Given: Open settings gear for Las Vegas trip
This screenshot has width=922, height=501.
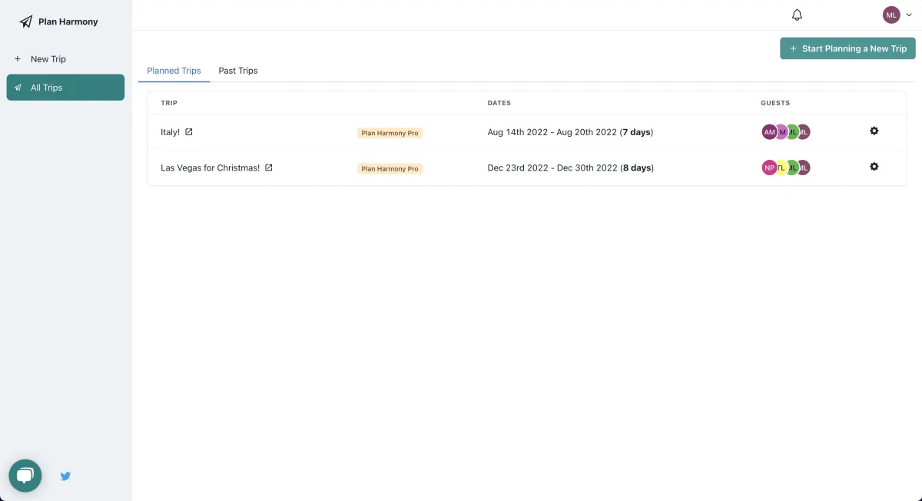Looking at the screenshot, I should [x=874, y=167].
